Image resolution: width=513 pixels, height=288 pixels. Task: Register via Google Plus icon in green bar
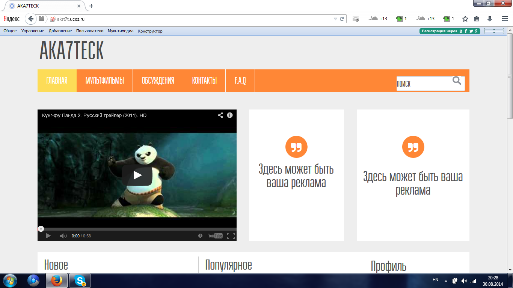point(477,31)
